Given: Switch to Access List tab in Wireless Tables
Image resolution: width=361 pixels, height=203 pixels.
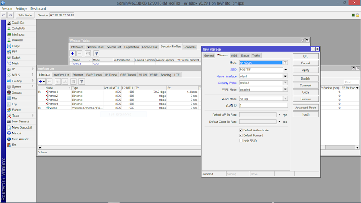Looking at the screenshot, I should (x=113, y=47).
